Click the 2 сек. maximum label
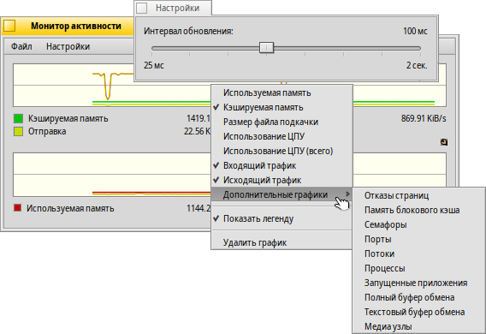This screenshot has width=486, height=334. [x=417, y=65]
